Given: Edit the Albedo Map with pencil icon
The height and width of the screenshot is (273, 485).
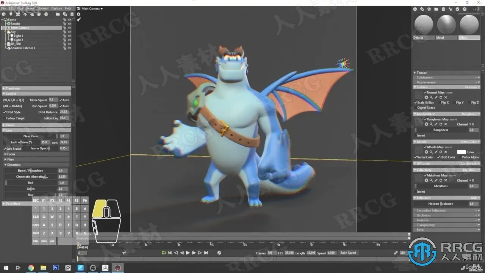Looking at the screenshot, I should [x=436, y=152].
